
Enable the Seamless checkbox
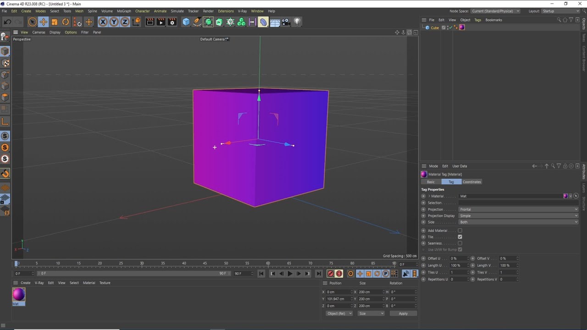(460, 243)
